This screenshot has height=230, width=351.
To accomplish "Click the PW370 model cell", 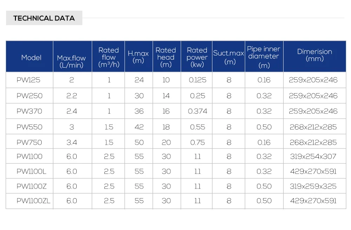I will 29,111.
